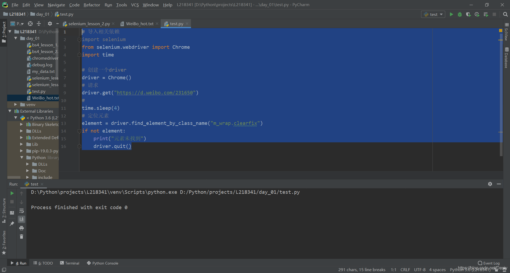510x273 pixels.
Task: Pin the Run tab
Action: (x=12, y=224)
